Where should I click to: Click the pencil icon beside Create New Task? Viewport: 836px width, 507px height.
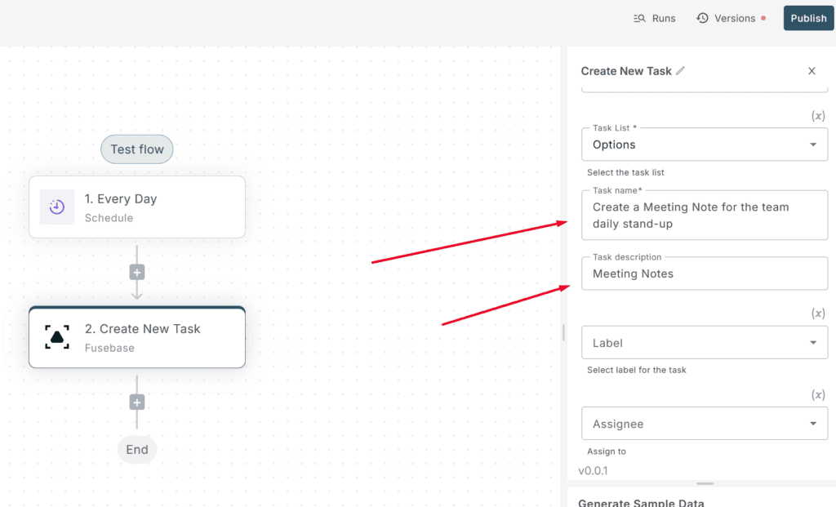[680, 71]
